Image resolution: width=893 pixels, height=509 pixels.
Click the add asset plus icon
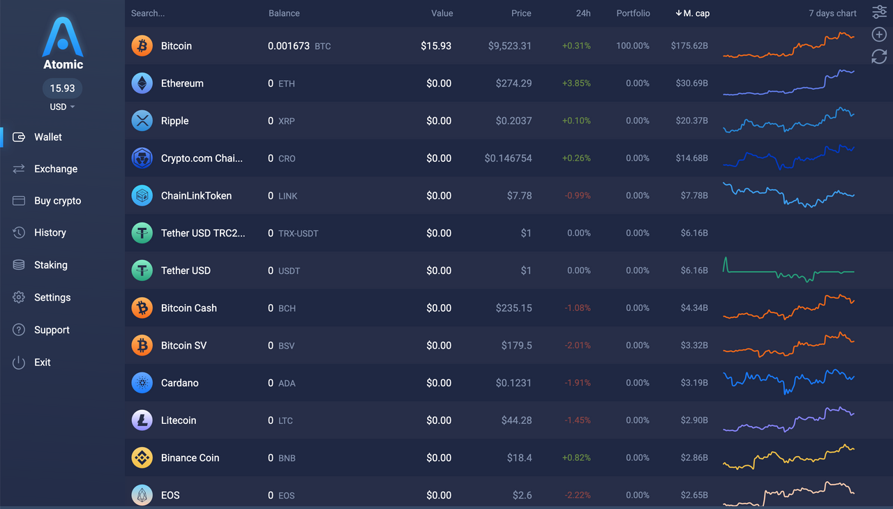tap(879, 34)
